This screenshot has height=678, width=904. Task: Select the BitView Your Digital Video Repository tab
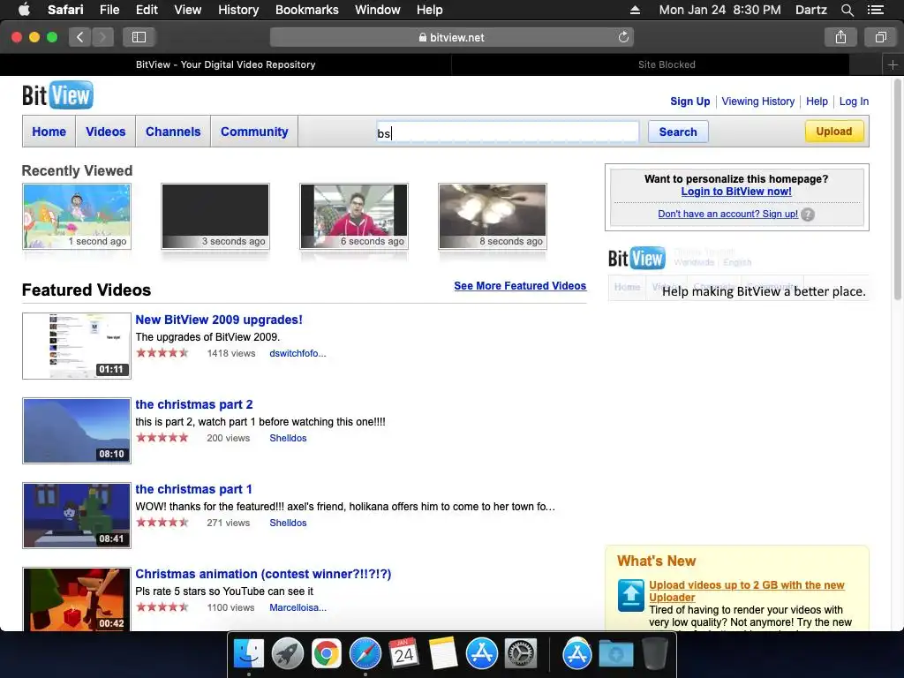pyautogui.click(x=225, y=64)
